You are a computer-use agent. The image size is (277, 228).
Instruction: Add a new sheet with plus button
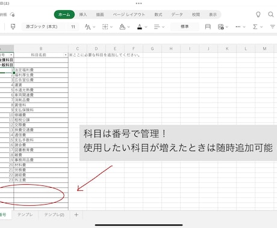pyautogui.click(x=76, y=215)
